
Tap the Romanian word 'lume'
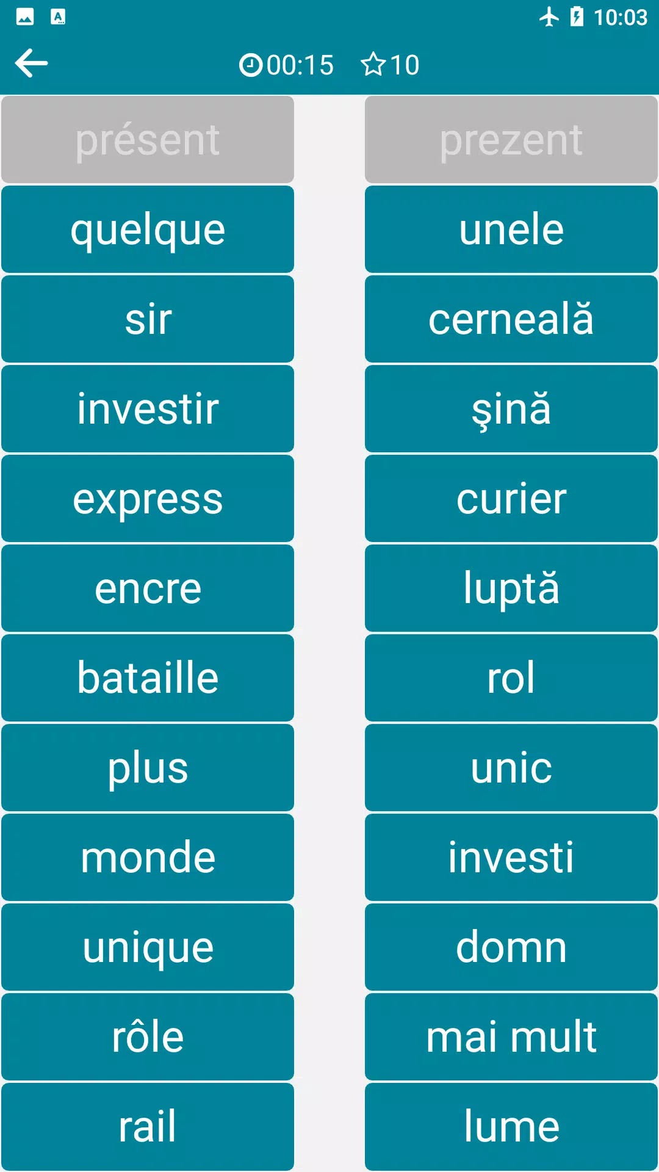tap(511, 1127)
